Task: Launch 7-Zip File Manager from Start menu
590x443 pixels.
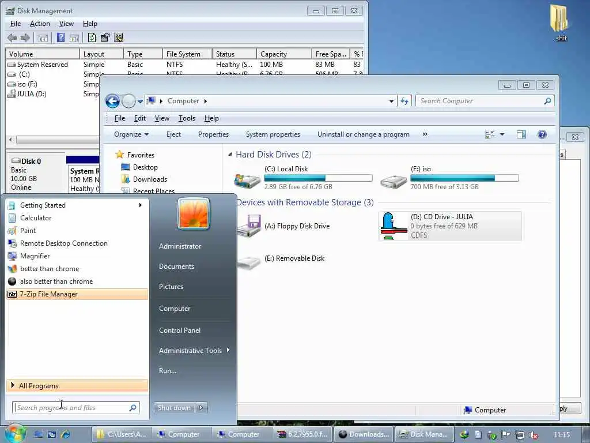Action: coord(77,294)
